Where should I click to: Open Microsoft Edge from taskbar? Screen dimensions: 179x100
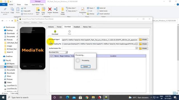68,97
